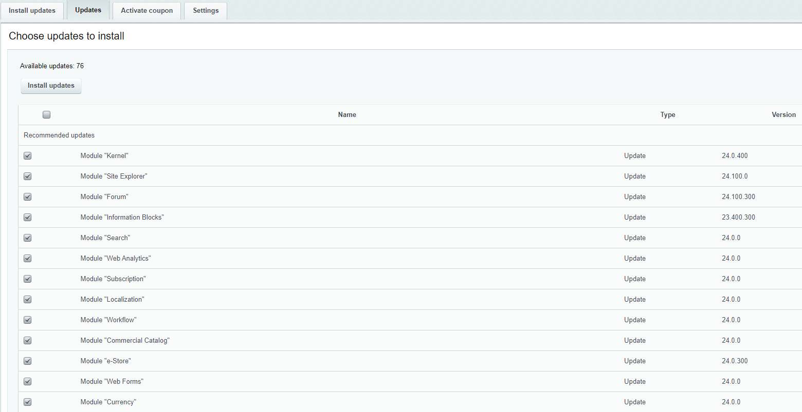This screenshot has width=802, height=412.
Task: Open the Settings tab
Action: [206, 10]
